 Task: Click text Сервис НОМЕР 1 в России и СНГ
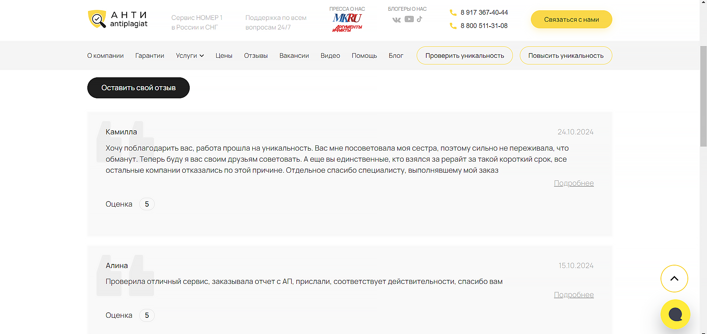197,22
